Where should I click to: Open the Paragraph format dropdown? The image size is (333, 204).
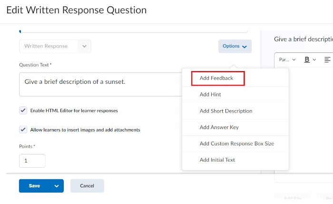[x=287, y=60]
